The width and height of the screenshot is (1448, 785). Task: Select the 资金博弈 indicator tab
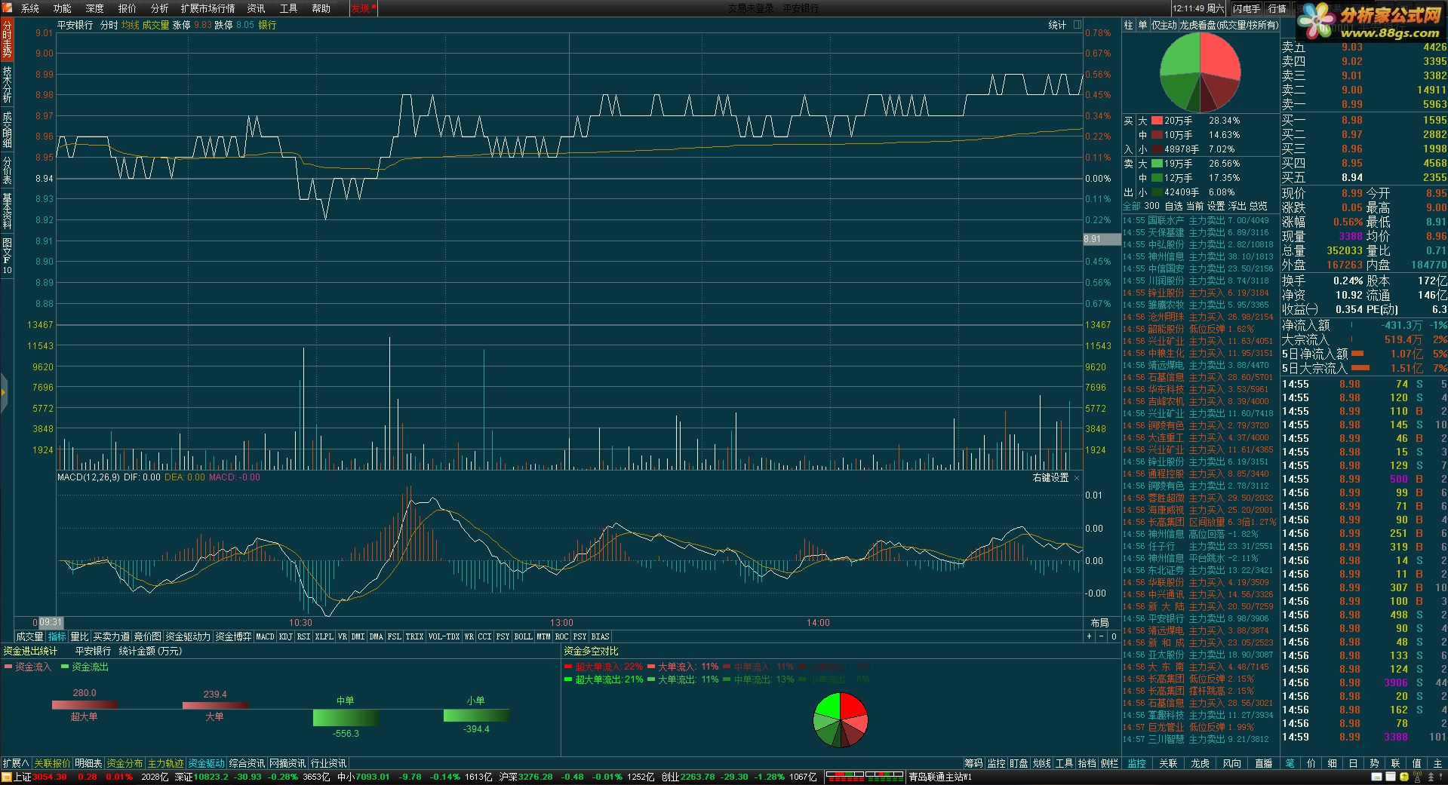click(x=233, y=636)
